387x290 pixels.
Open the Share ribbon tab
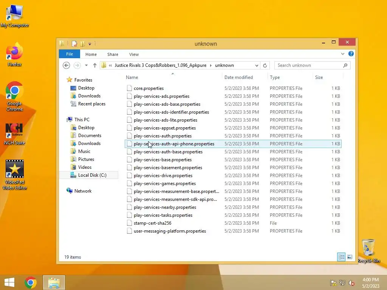click(x=113, y=54)
